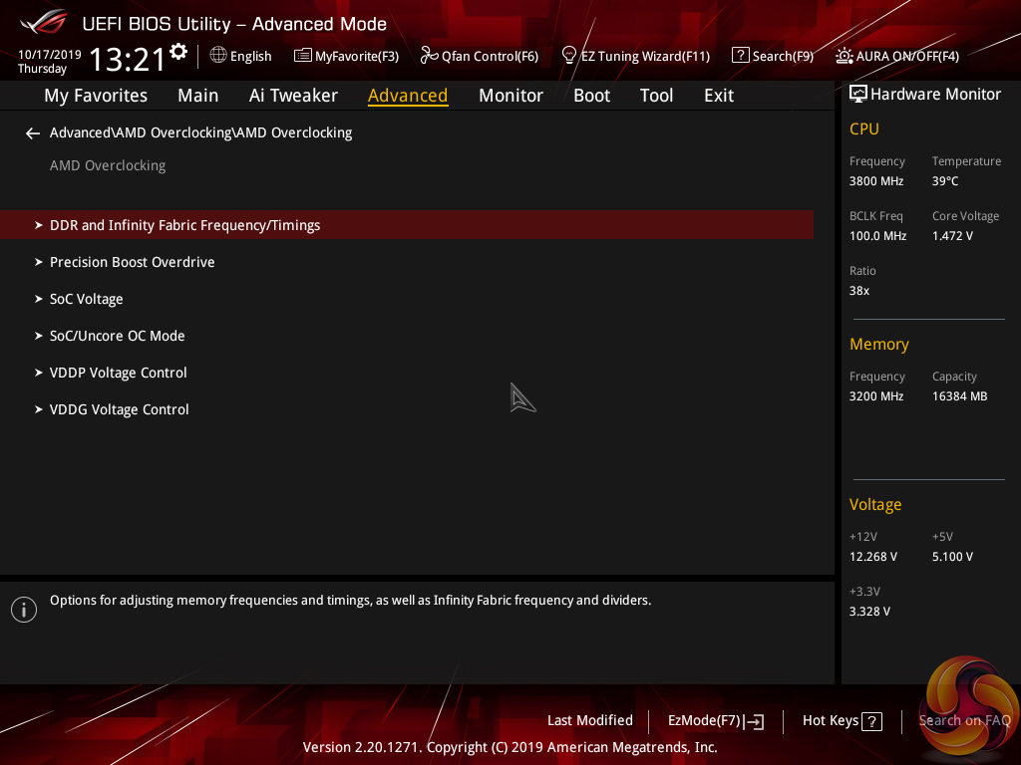Click the EzMode exit arrow icon
Image resolution: width=1021 pixels, height=765 pixels.
click(x=754, y=721)
